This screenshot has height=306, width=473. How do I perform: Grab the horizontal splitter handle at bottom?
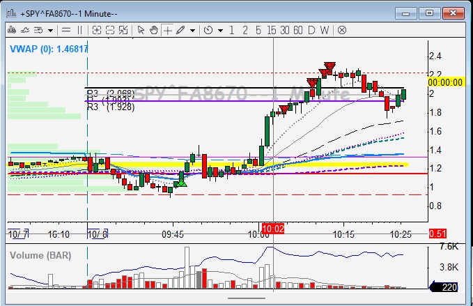(x=247, y=298)
